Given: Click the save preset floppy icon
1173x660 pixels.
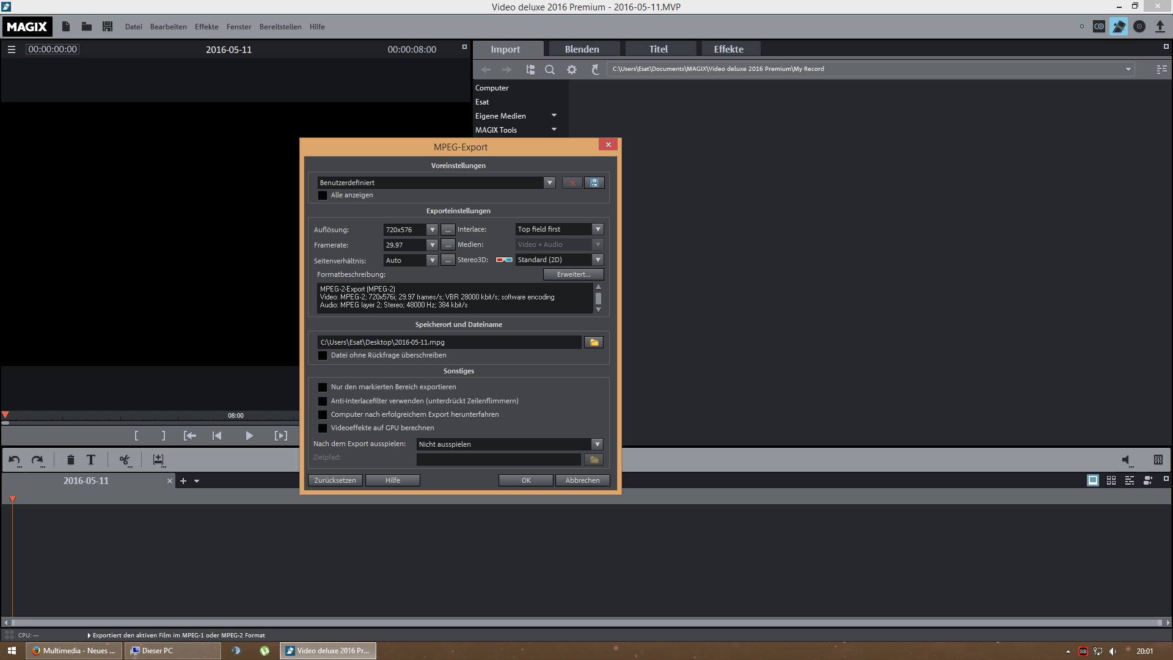Looking at the screenshot, I should 594,183.
